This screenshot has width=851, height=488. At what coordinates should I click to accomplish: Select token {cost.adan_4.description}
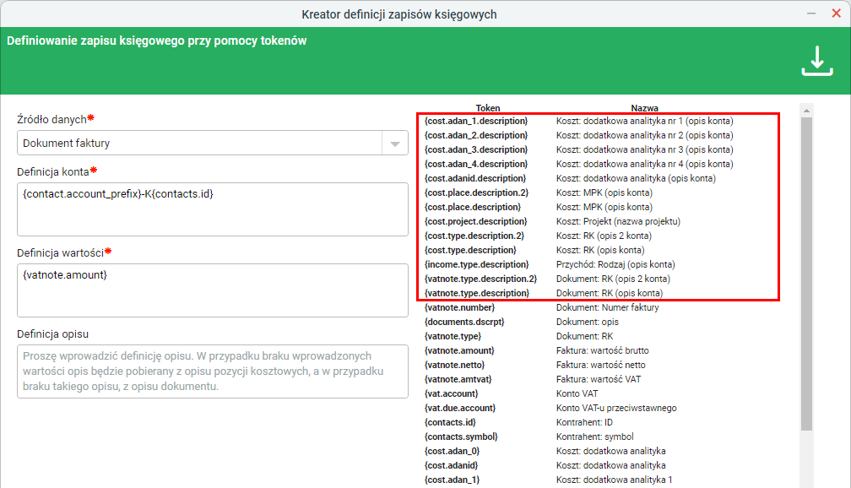point(476,164)
